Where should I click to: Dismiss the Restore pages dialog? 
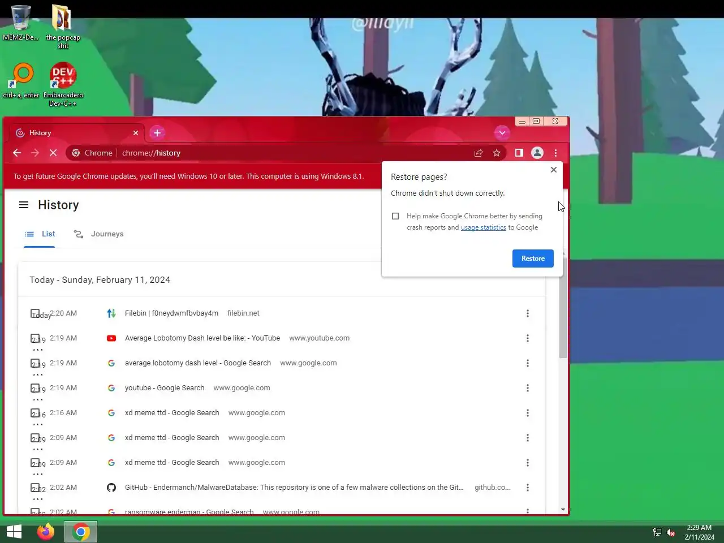click(554, 170)
